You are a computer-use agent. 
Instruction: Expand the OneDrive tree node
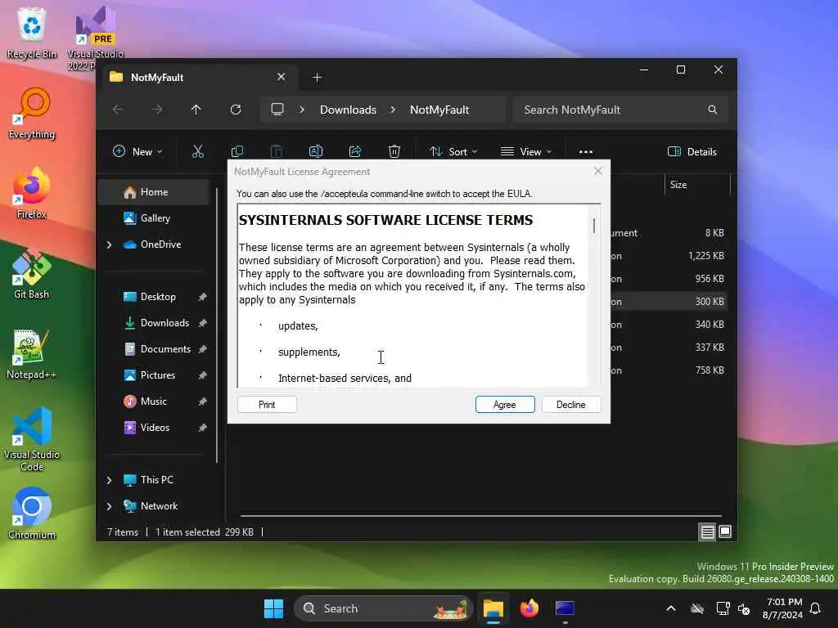tap(109, 244)
